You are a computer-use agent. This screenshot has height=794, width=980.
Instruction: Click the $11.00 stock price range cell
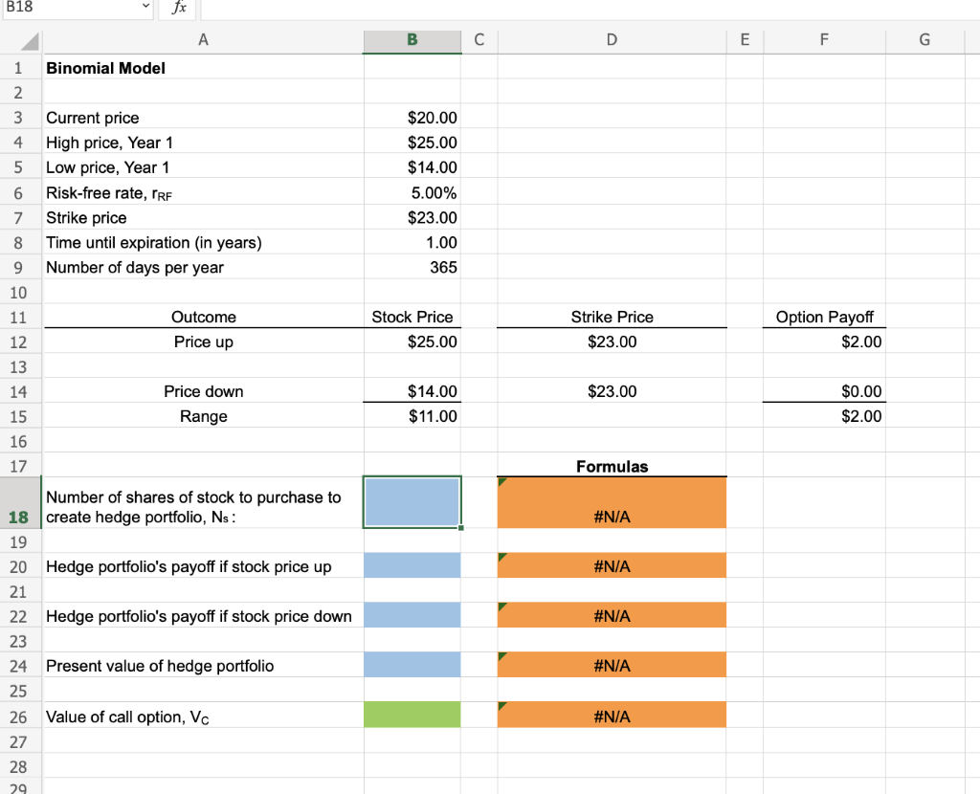click(x=412, y=416)
